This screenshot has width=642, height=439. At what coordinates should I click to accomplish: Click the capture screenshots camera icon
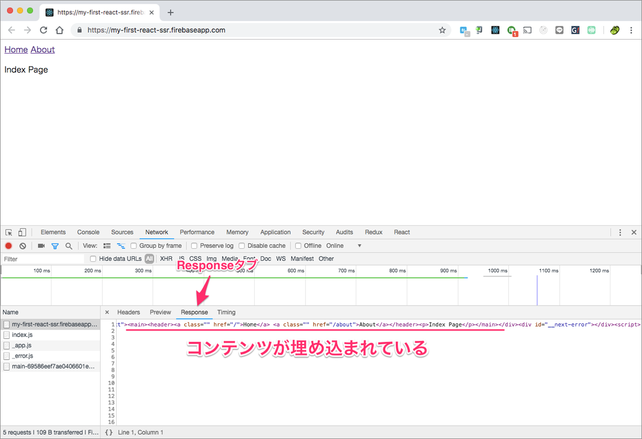[x=41, y=246]
